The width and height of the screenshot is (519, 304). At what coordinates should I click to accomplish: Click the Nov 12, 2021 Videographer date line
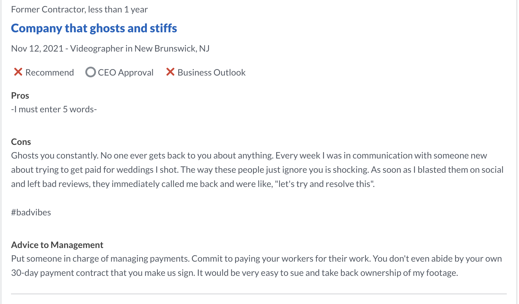coord(110,48)
